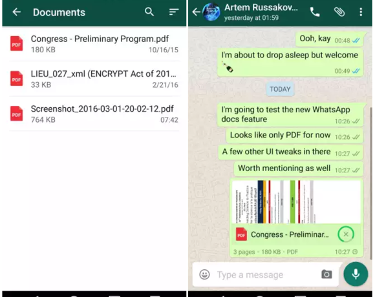The height and width of the screenshot is (297, 375).
Task: Tap the 2/21/16 date entry
Action: (x=166, y=85)
